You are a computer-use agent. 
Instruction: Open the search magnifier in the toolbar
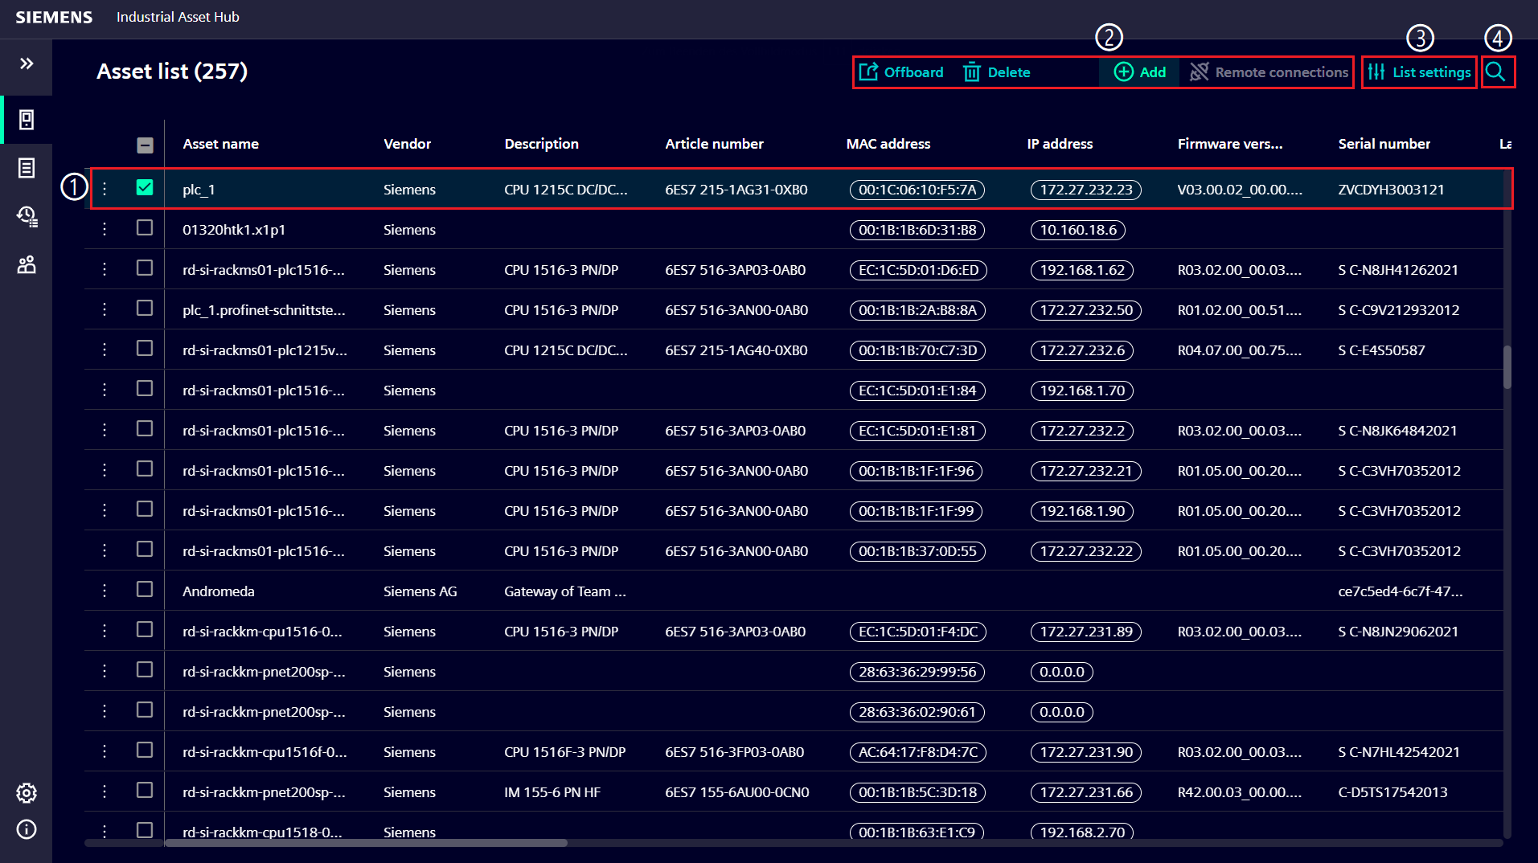click(x=1496, y=72)
